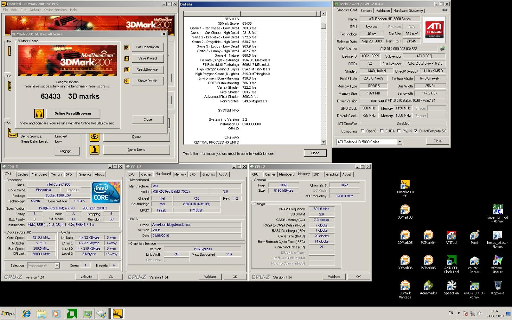Screen dimensions: 512x320
Task: Click Game Demo button
Action: [x=136, y=150]
